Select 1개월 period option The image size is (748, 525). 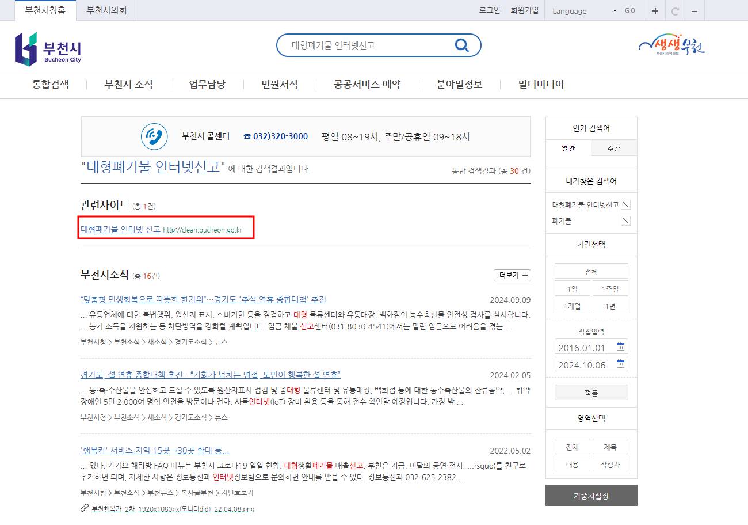572,306
